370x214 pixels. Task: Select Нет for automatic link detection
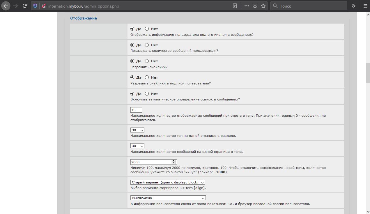tap(147, 93)
